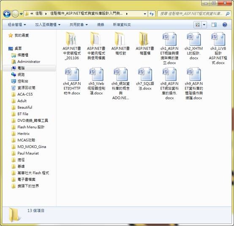Select Beautiful folder in sidebar

(22, 107)
